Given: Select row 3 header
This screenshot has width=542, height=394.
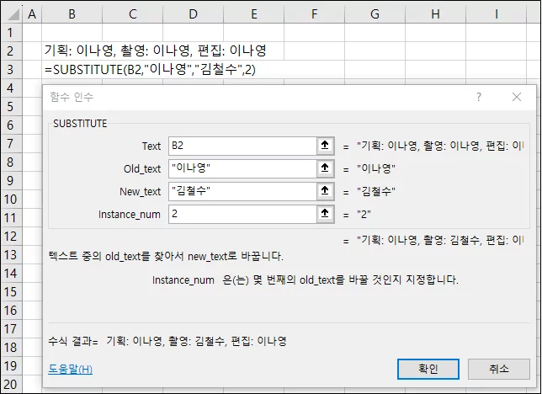Looking at the screenshot, I should [12, 70].
